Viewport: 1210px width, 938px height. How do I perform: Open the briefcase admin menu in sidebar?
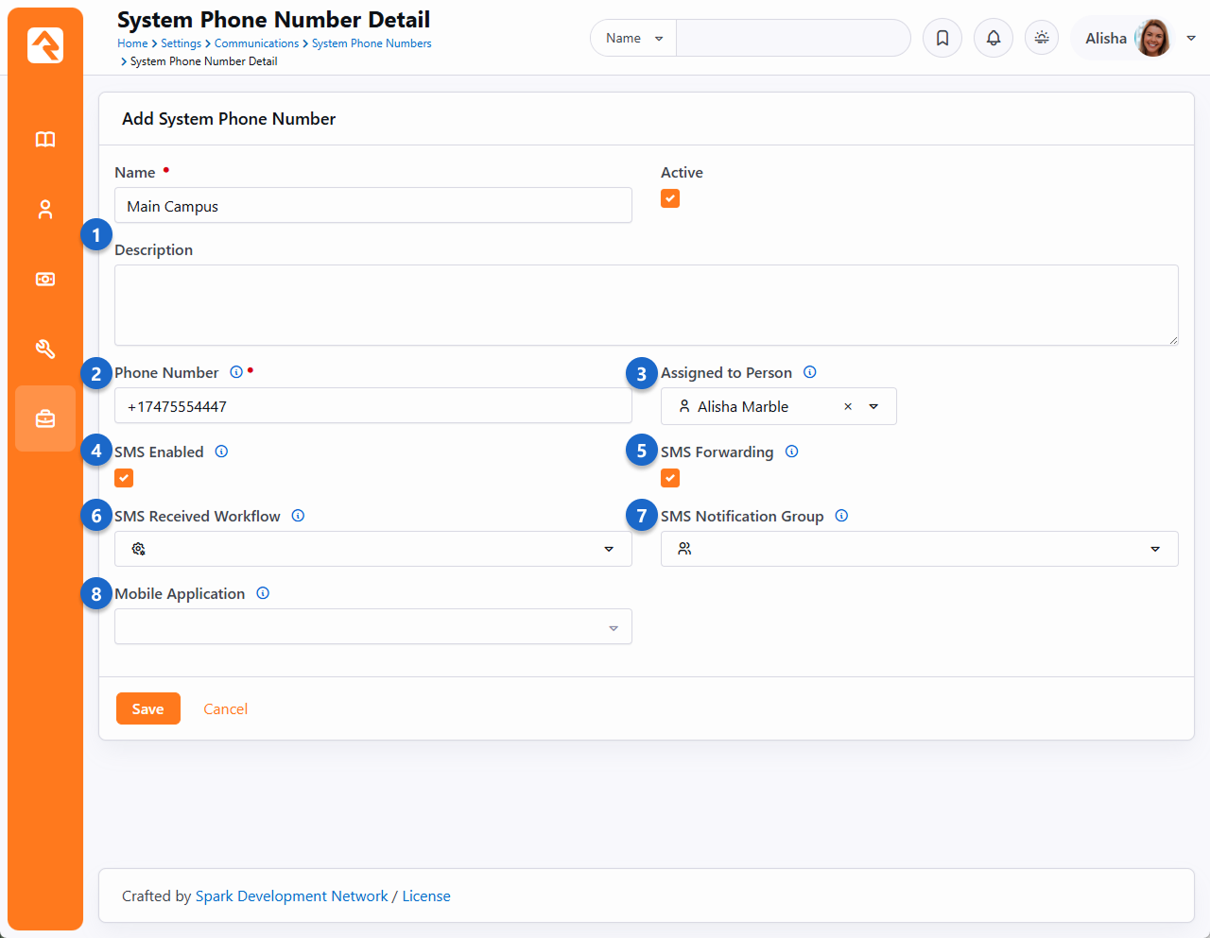[45, 418]
